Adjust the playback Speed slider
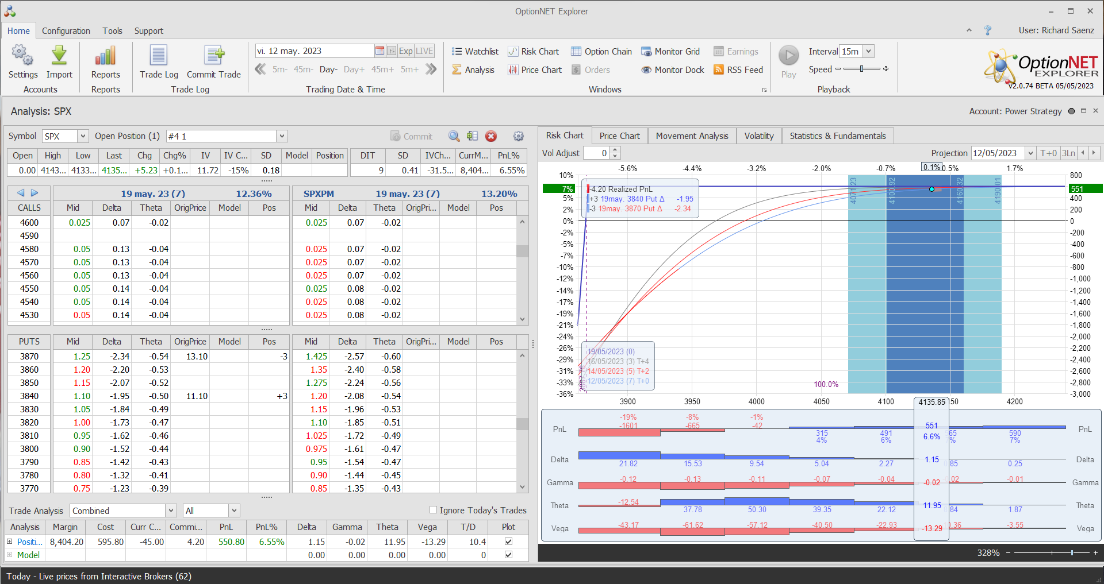Image resolution: width=1104 pixels, height=584 pixels. click(861, 69)
